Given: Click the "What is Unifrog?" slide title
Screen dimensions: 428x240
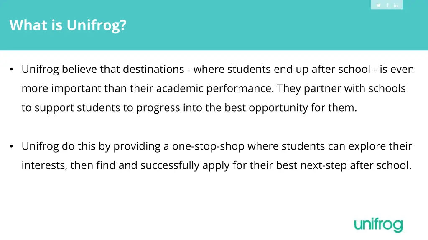Looking at the screenshot, I should coord(68,25).
